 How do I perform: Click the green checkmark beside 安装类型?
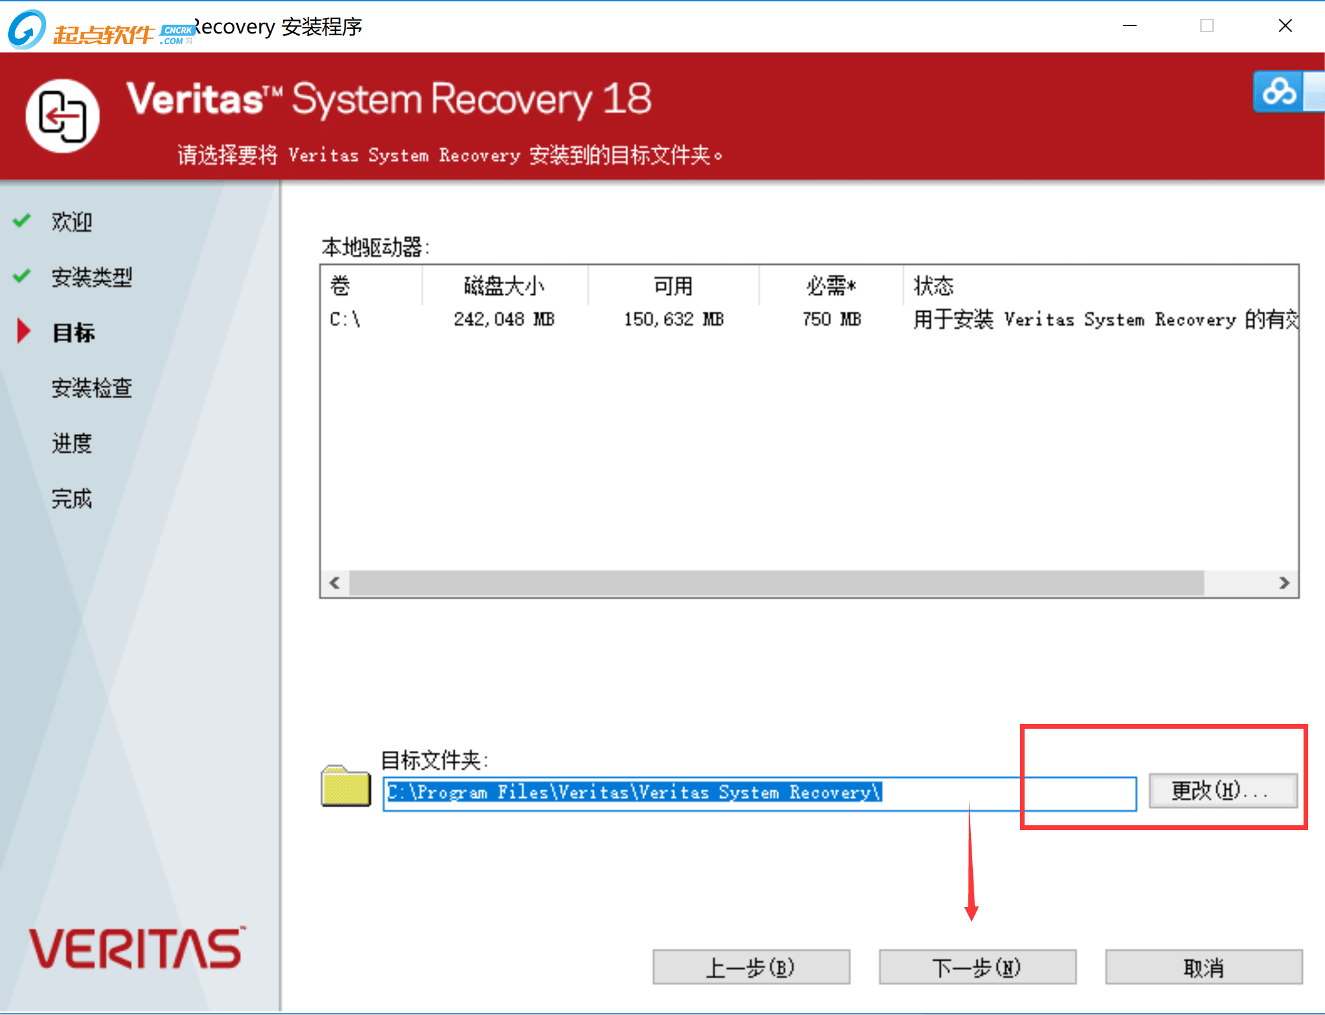point(22,276)
